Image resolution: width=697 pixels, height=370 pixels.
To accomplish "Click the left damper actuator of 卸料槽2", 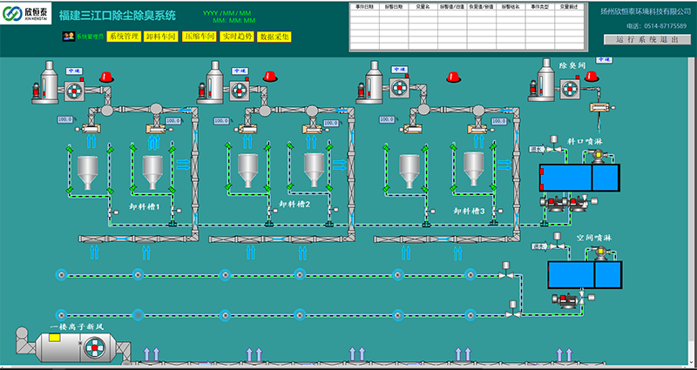I will [246, 129].
